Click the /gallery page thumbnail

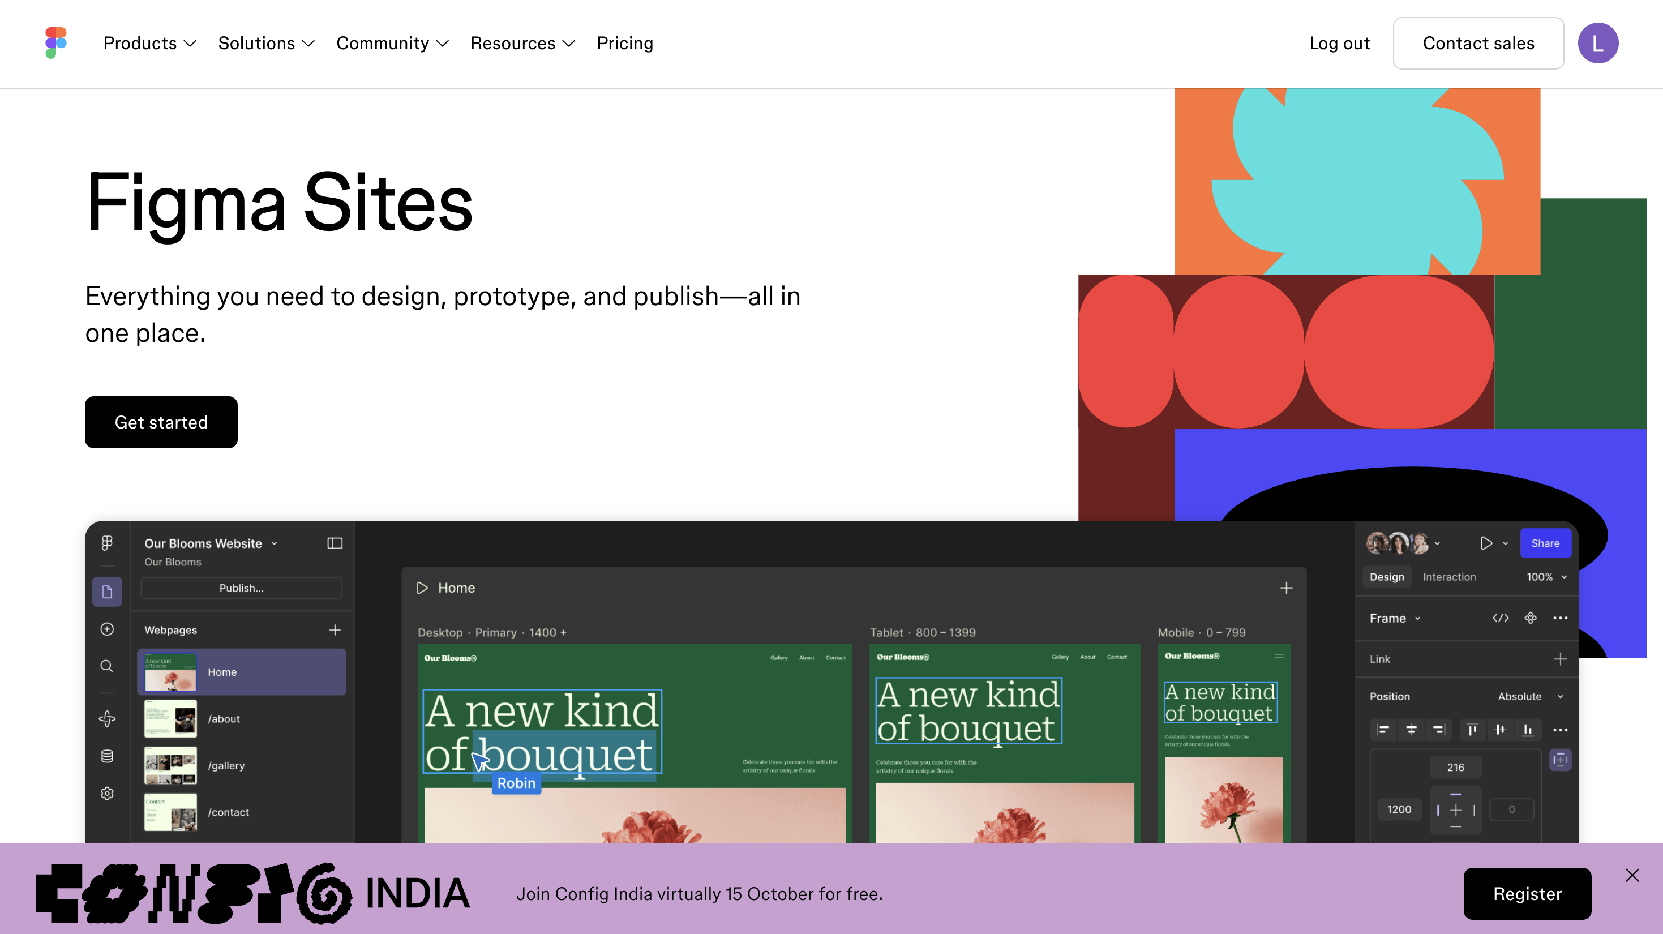click(170, 765)
